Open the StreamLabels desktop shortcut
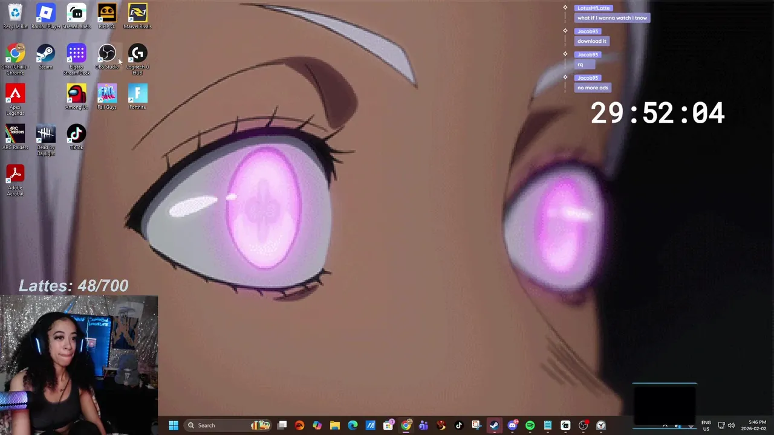Image resolution: width=774 pixels, height=435 pixels. [76, 16]
